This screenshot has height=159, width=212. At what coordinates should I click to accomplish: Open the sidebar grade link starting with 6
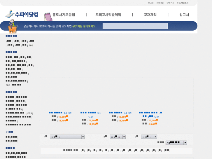point(17,45)
